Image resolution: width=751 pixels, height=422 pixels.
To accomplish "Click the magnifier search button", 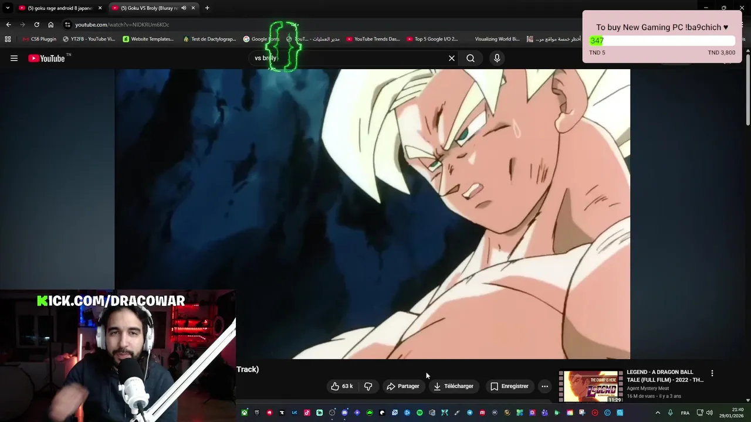I will click(471, 58).
